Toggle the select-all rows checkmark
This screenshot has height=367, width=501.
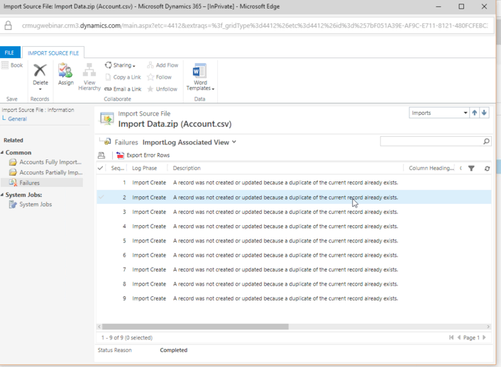[x=100, y=168]
